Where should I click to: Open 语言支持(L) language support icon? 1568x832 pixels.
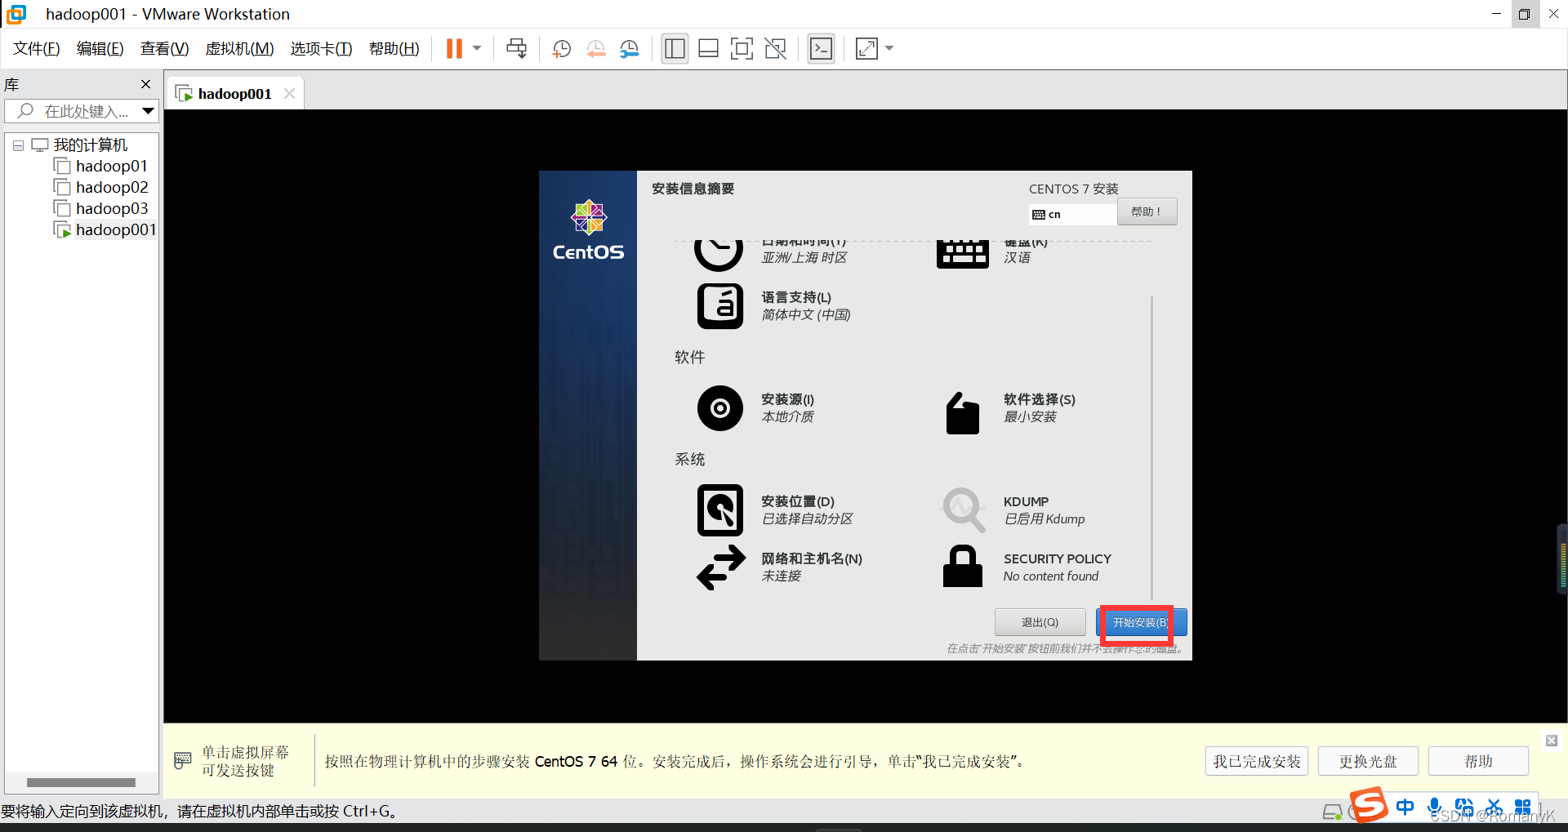pyautogui.click(x=720, y=306)
